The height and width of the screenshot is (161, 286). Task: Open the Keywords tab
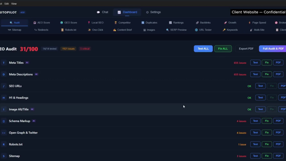[x=230, y=30]
